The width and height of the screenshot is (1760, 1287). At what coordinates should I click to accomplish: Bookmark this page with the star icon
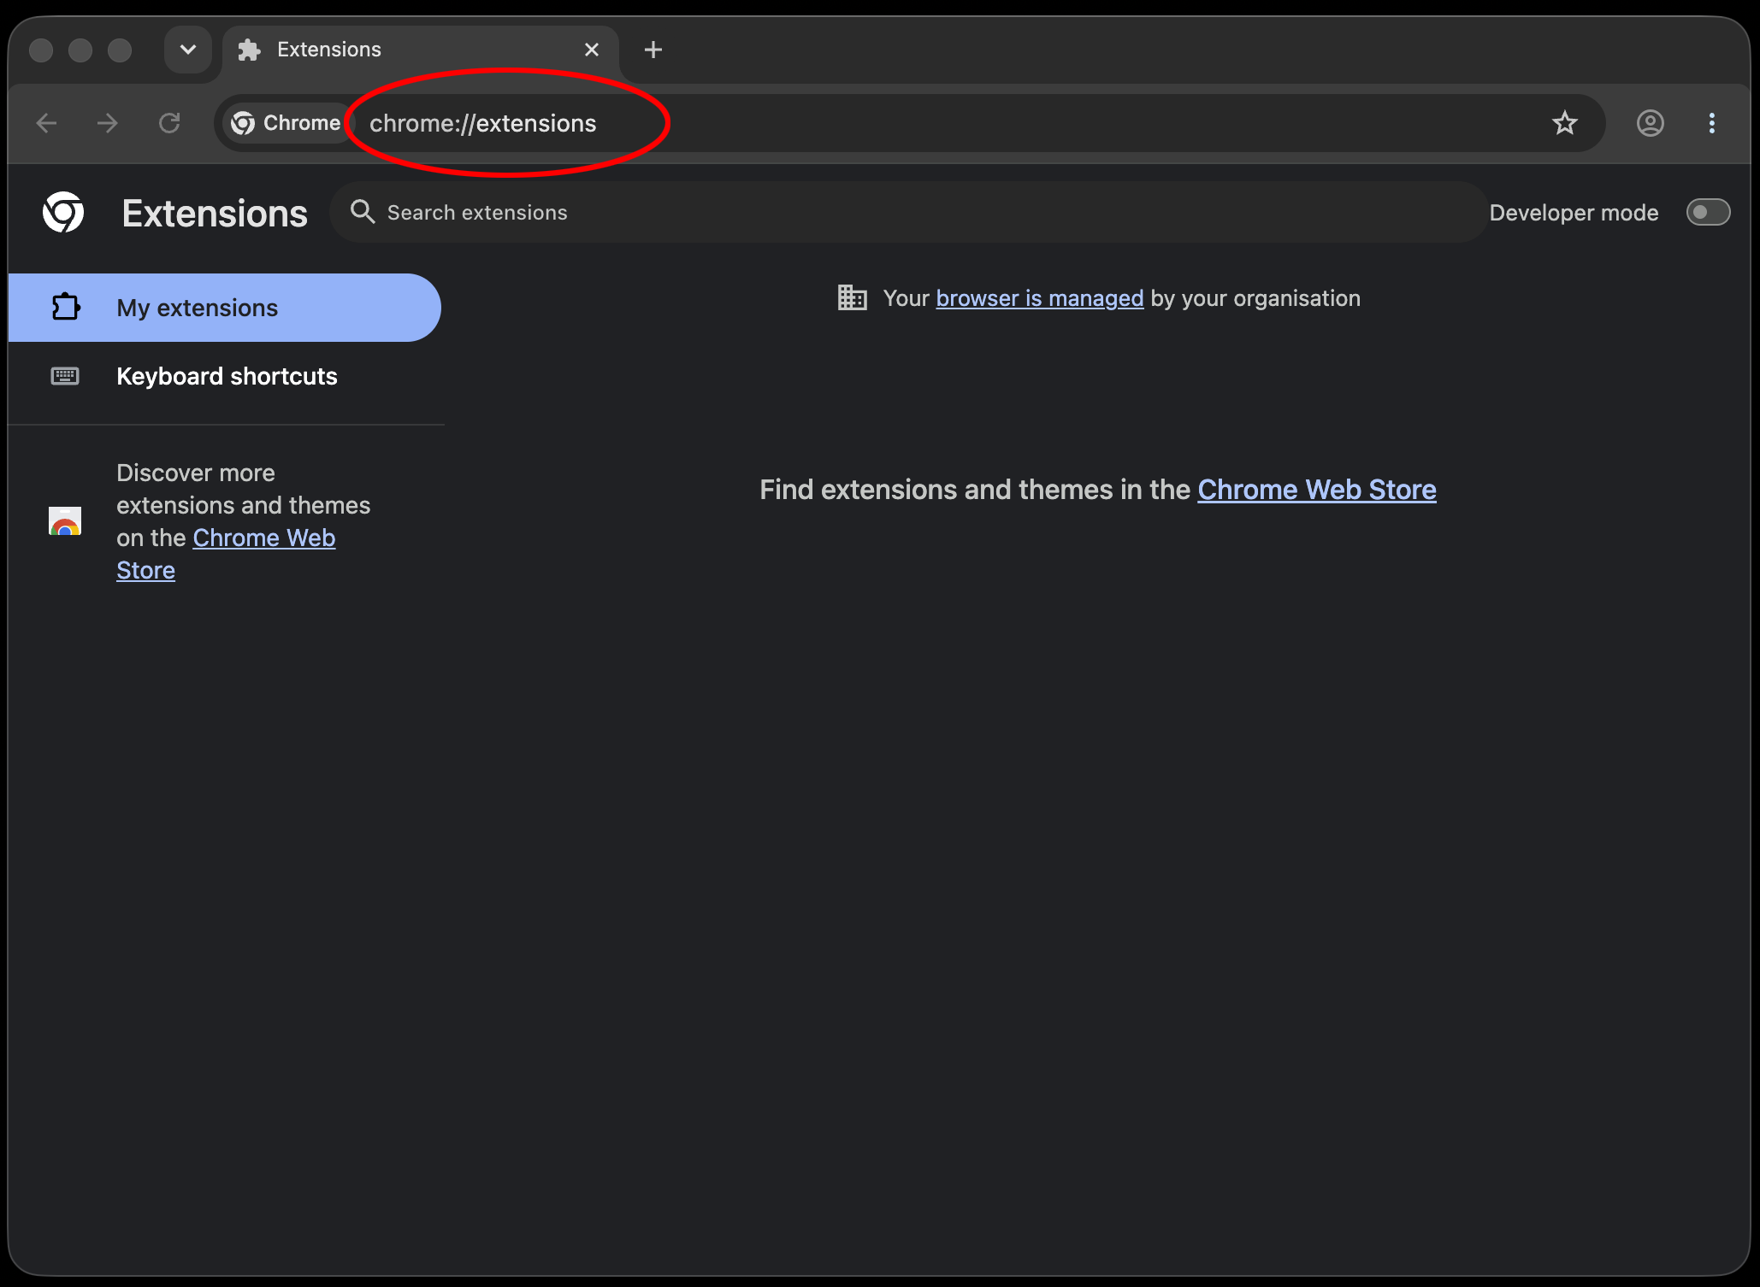pyautogui.click(x=1564, y=123)
